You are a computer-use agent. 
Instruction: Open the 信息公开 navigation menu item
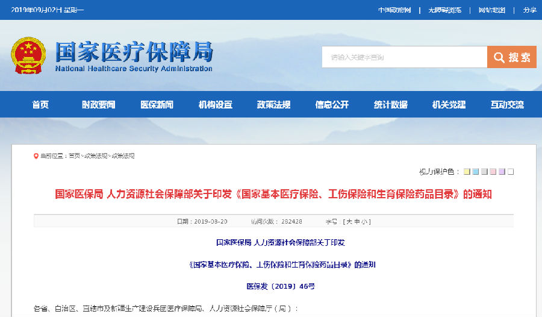pos(332,104)
